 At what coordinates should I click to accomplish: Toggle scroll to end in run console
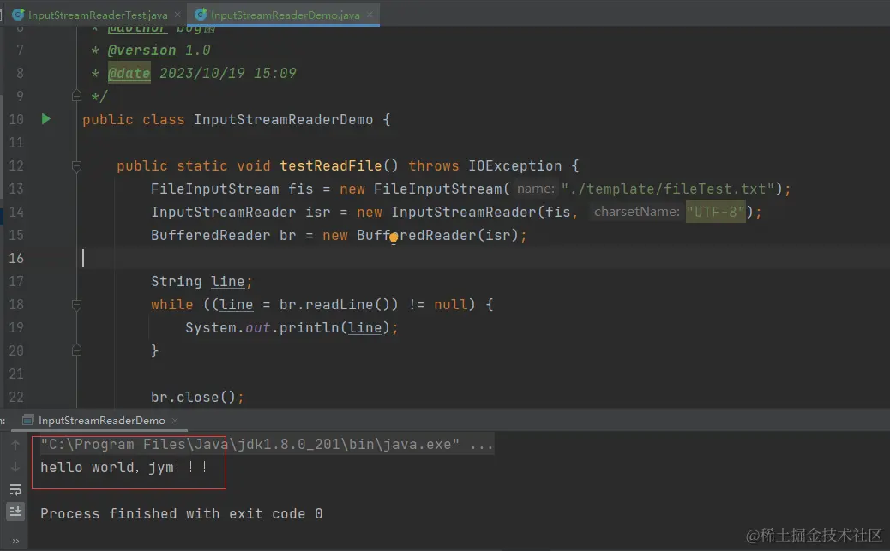coord(15,512)
